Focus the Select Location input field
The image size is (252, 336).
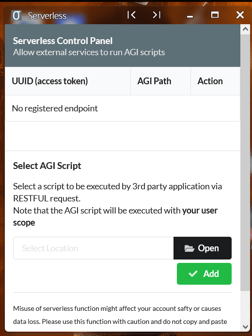pos(94,248)
